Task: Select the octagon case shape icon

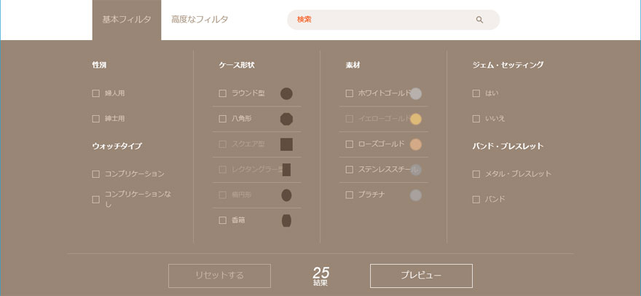Action: (x=286, y=119)
